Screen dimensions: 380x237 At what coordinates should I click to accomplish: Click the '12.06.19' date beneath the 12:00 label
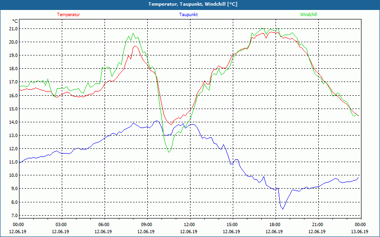(x=189, y=232)
